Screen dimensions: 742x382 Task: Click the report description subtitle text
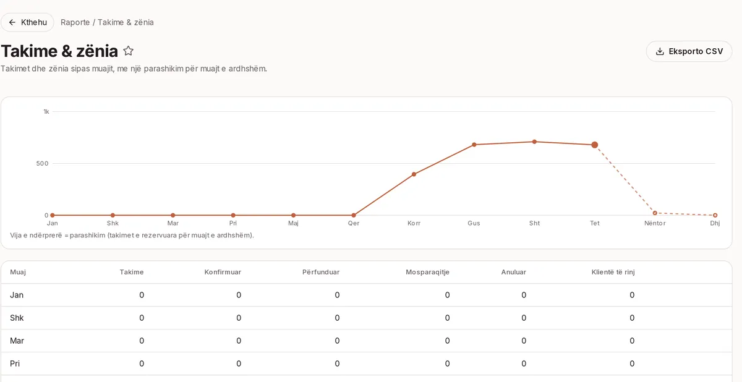[134, 69]
